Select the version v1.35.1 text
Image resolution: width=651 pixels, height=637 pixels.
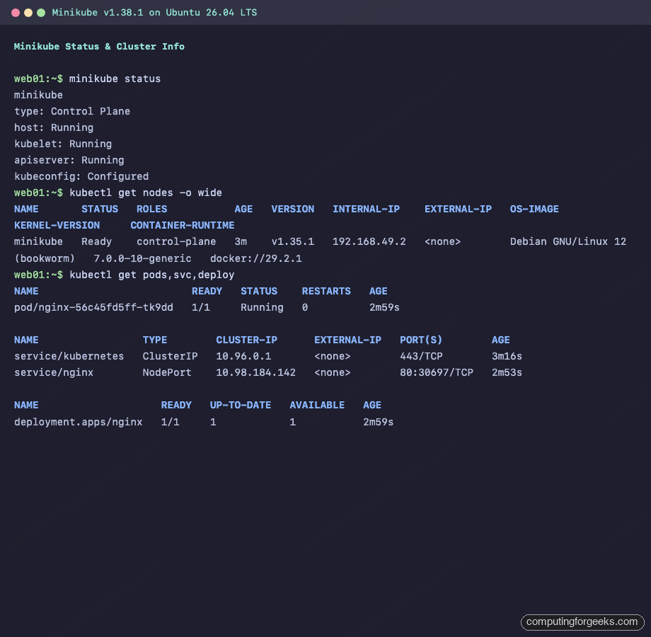[x=292, y=241]
